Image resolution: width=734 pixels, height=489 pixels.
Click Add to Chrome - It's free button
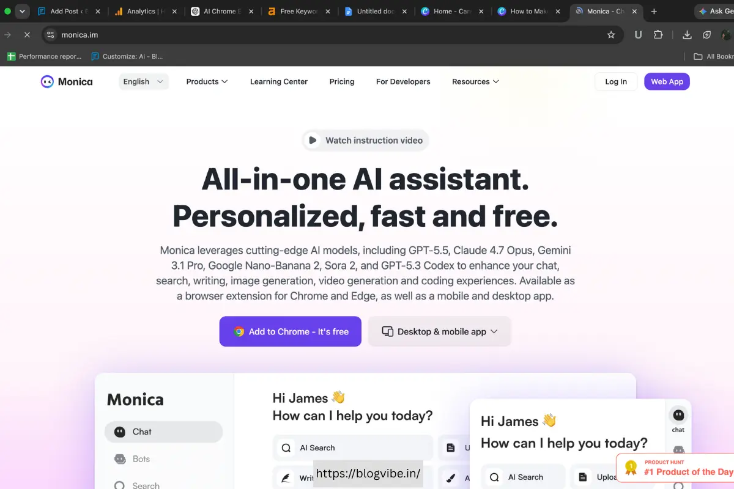tap(291, 331)
